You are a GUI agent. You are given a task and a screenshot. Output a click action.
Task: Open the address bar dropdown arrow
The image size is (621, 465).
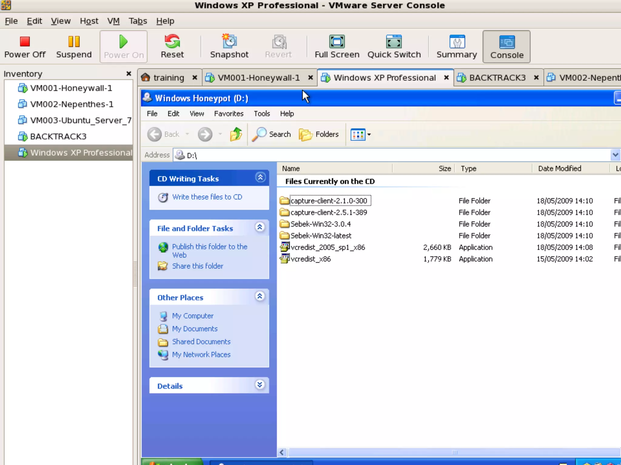615,155
